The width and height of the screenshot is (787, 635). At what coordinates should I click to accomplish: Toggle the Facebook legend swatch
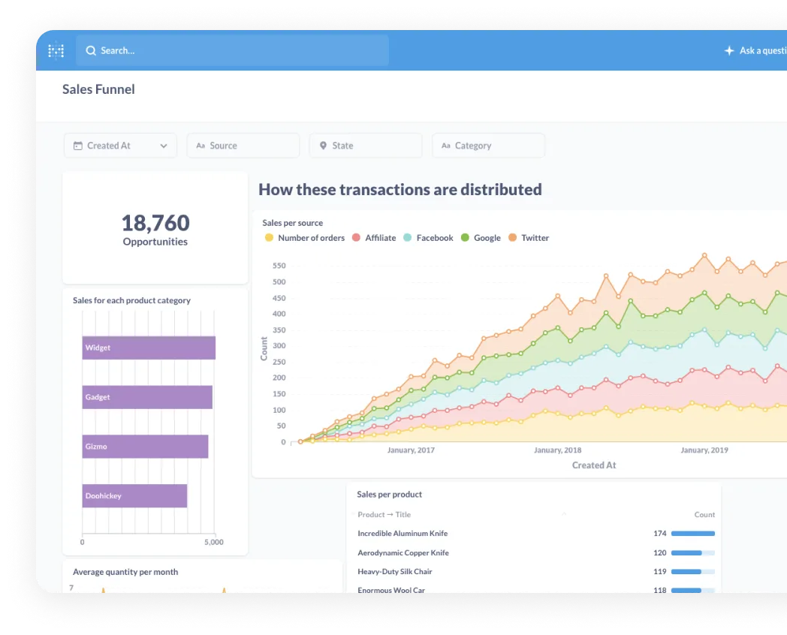click(408, 238)
